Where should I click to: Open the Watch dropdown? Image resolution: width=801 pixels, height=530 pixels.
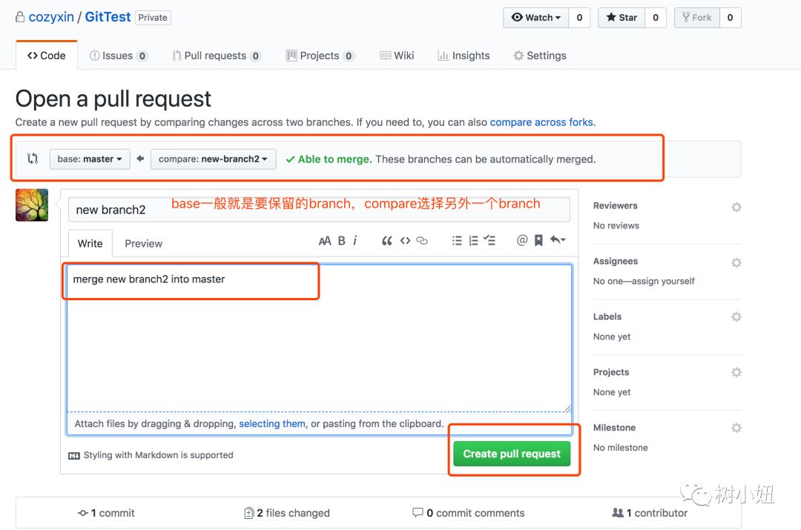[x=536, y=17]
